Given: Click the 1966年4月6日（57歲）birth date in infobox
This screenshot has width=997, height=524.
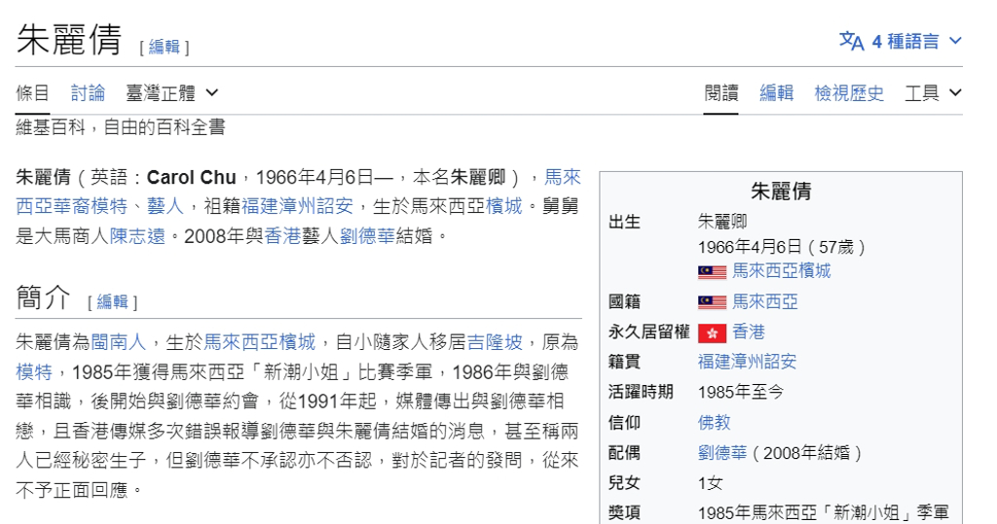Looking at the screenshot, I should (782, 247).
